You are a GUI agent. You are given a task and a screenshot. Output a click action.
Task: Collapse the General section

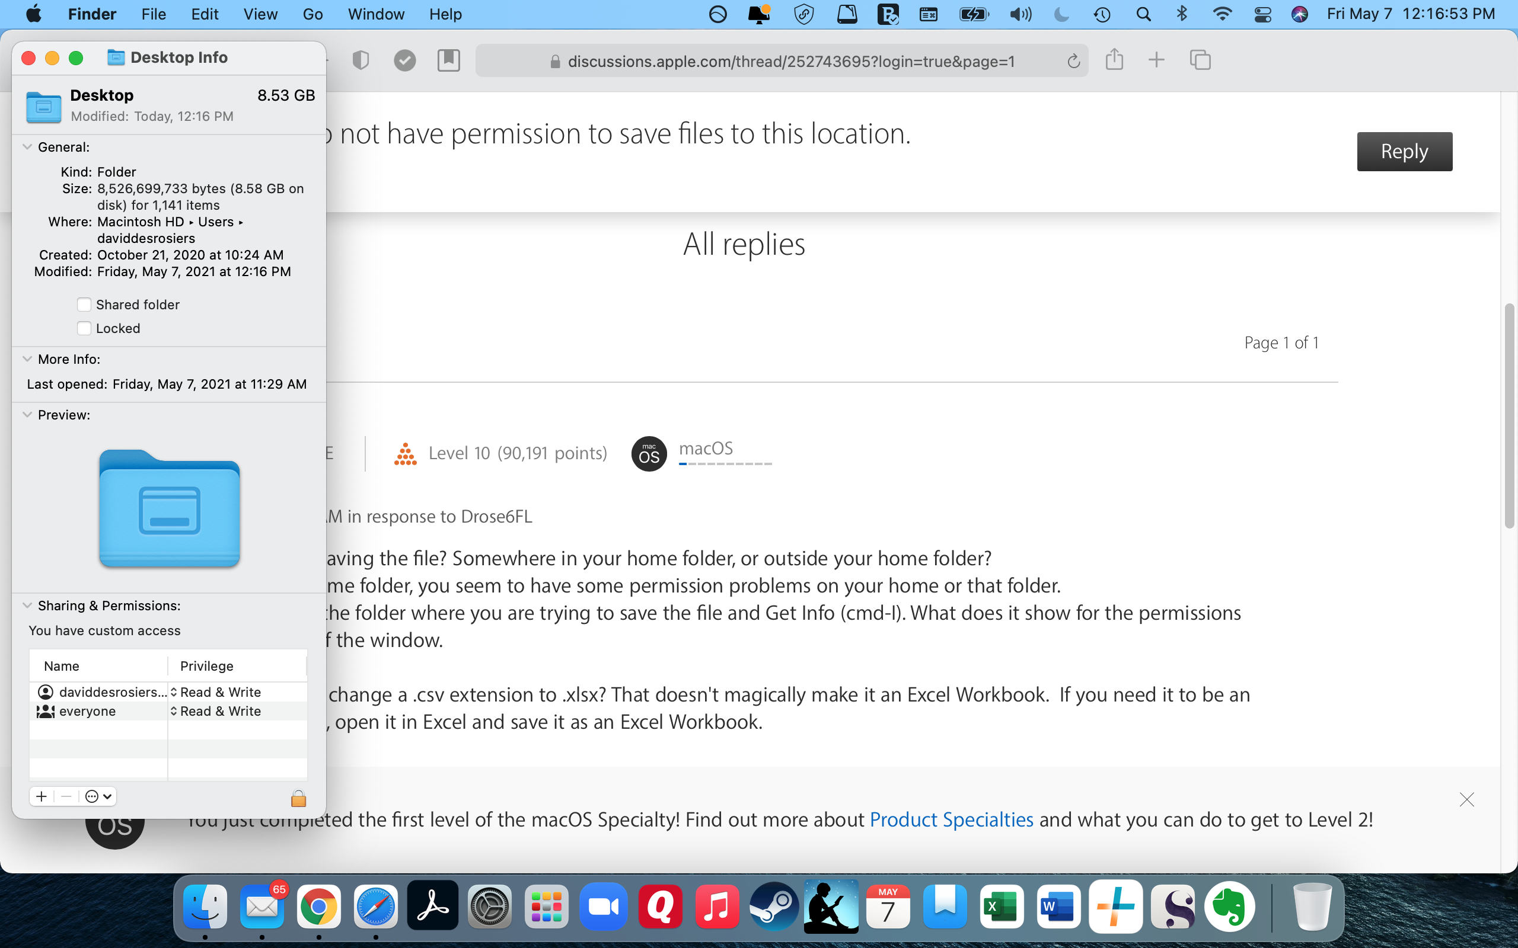point(27,147)
